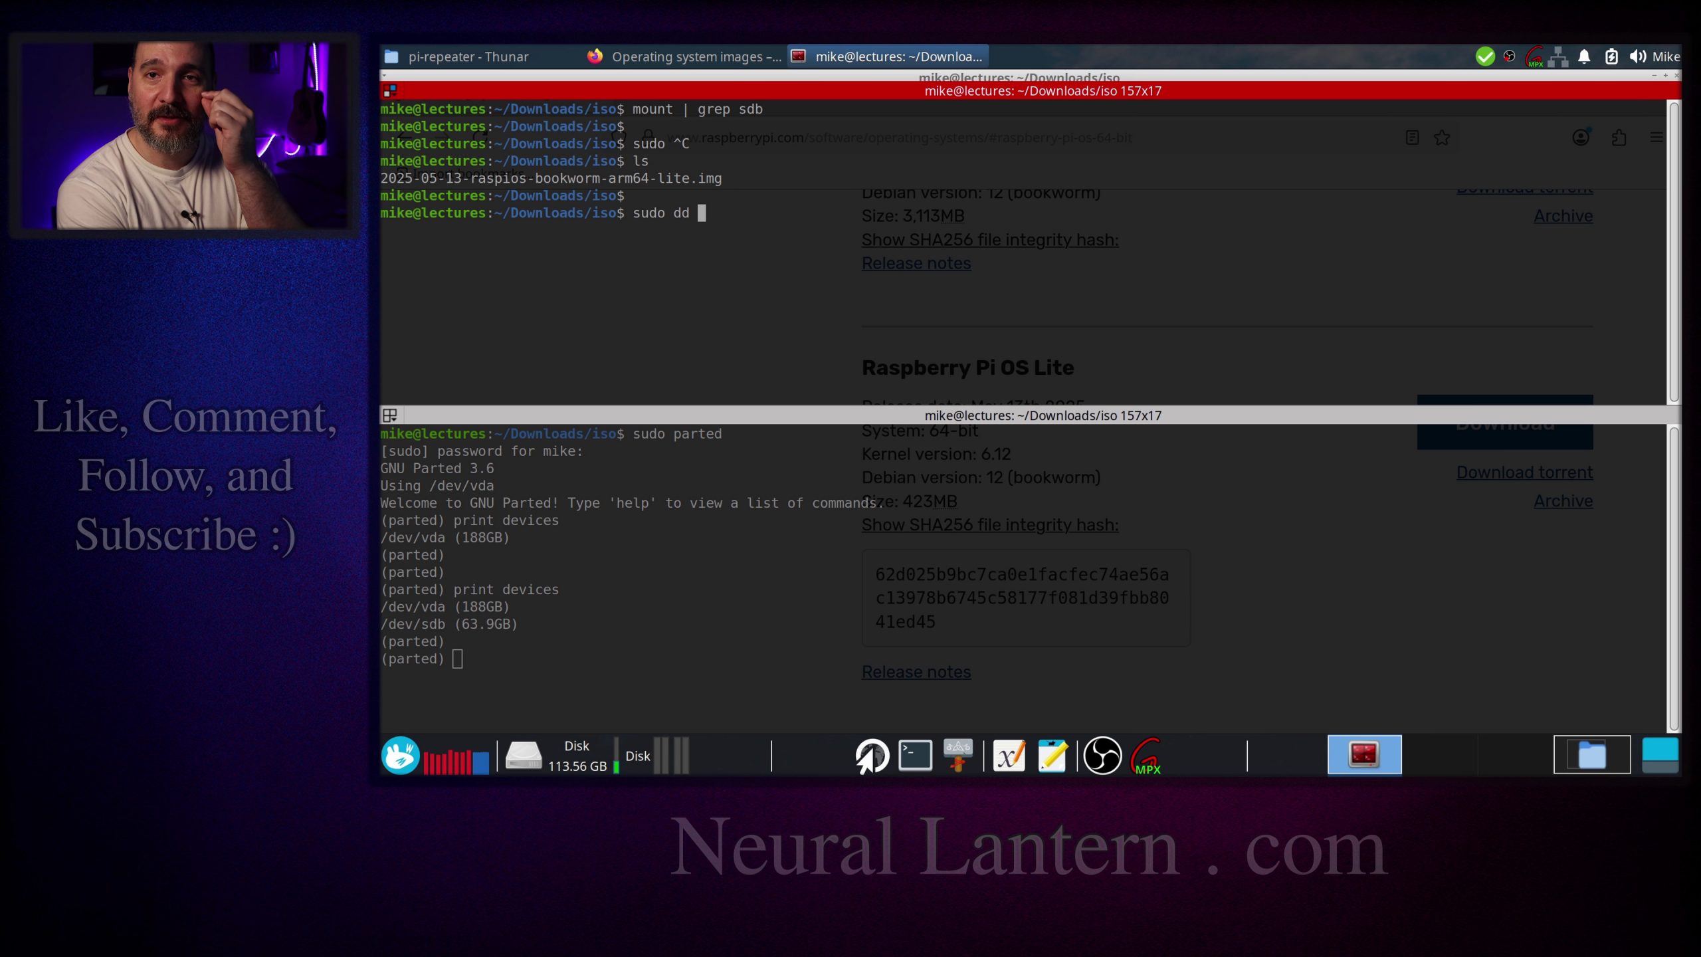Open the Mike user menu in top panel
Image resolution: width=1701 pixels, height=957 pixels.
[1666, 56]
